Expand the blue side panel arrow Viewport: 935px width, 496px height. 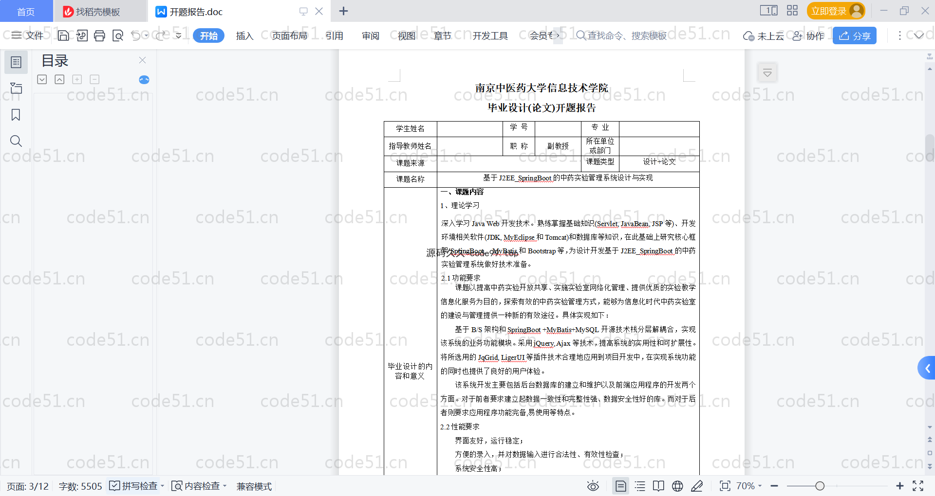coord(927,368)
